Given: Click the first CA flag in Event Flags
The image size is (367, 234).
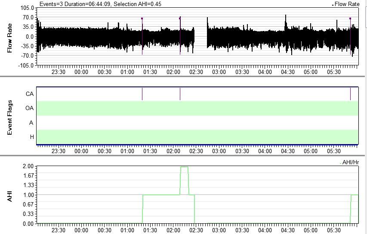Looking at the screenshot, I should point(142,94).
